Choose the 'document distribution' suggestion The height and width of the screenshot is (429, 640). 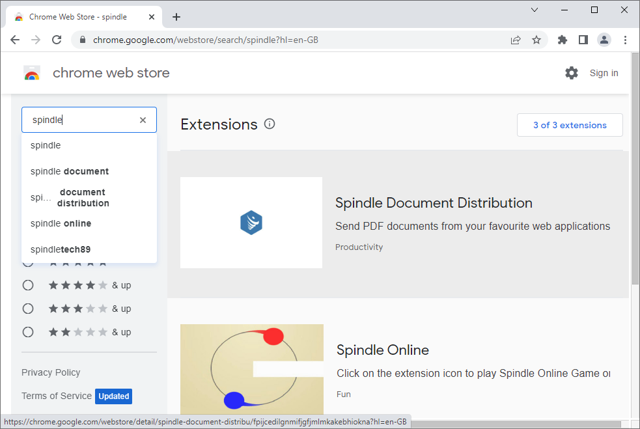coord(89,197)
